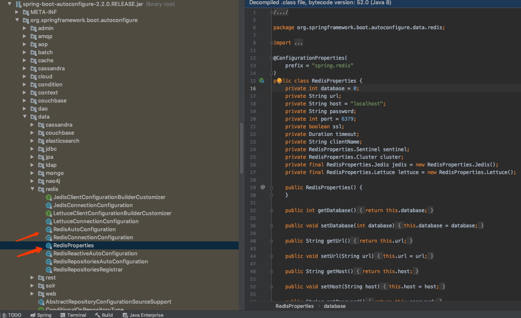
Task: Select the cassandra package folder icon under autoconfigure
Action: pos(33,68)
